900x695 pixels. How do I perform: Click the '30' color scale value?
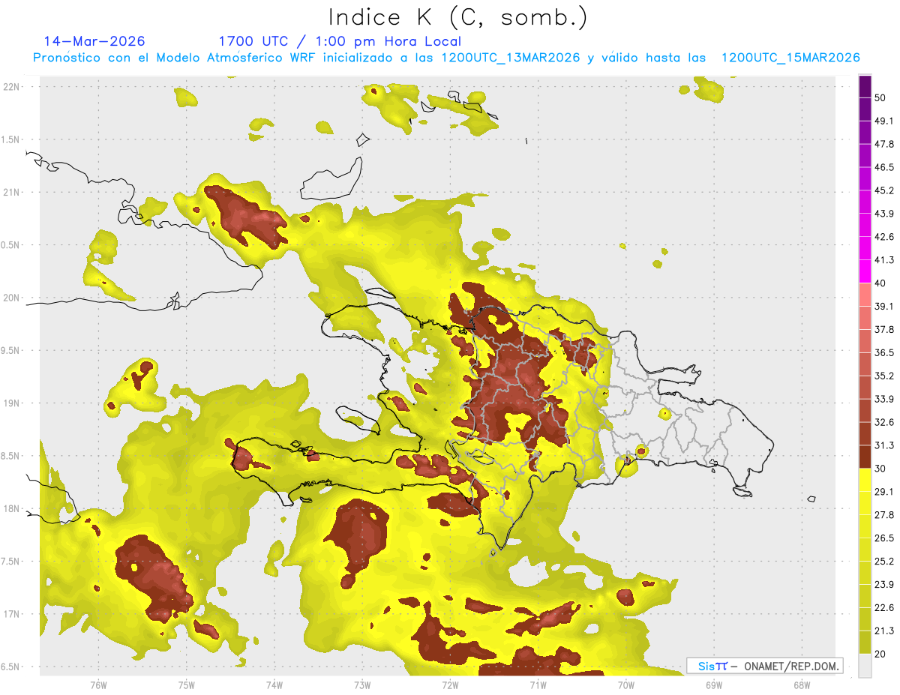click(x=881, y=469)
